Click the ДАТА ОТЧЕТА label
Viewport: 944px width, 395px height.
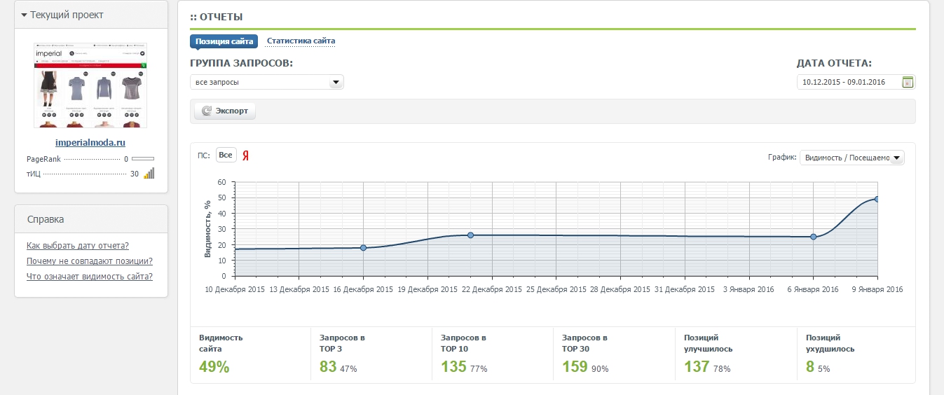pos(834,63)
